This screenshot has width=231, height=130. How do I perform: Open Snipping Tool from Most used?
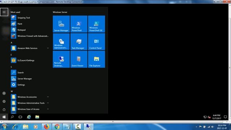coord(30,18)
